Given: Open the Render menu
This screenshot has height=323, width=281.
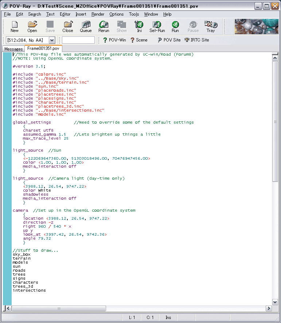Looking at the screenshot, I should (98, 14).
